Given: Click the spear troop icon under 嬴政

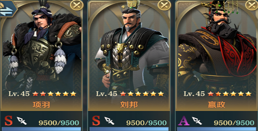Looking at the screenshot, I should (197, 121).
